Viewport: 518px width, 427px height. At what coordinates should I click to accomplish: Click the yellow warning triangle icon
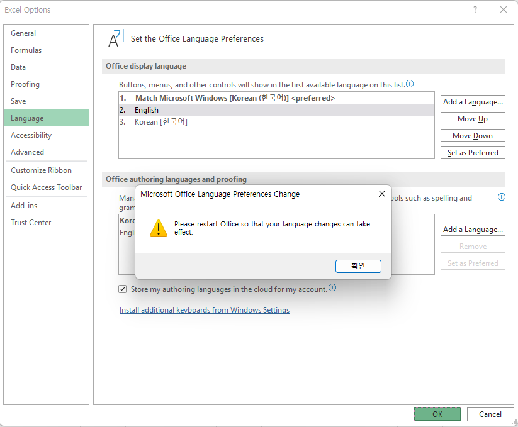pos(159,228)
